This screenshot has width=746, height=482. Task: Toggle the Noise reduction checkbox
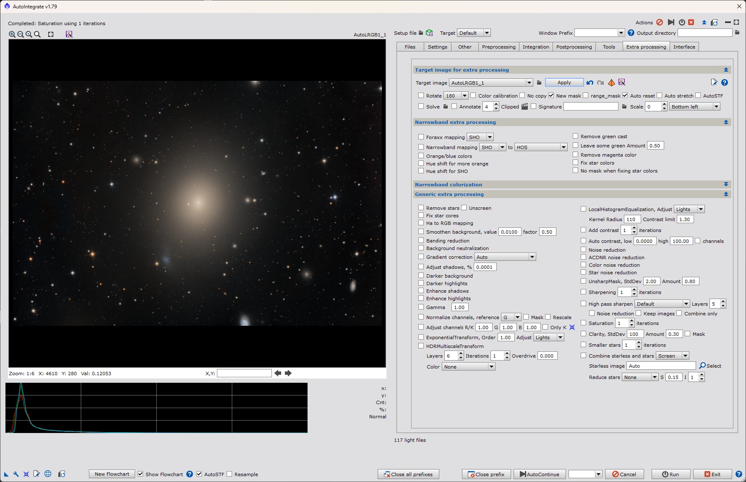click(583, 250)
